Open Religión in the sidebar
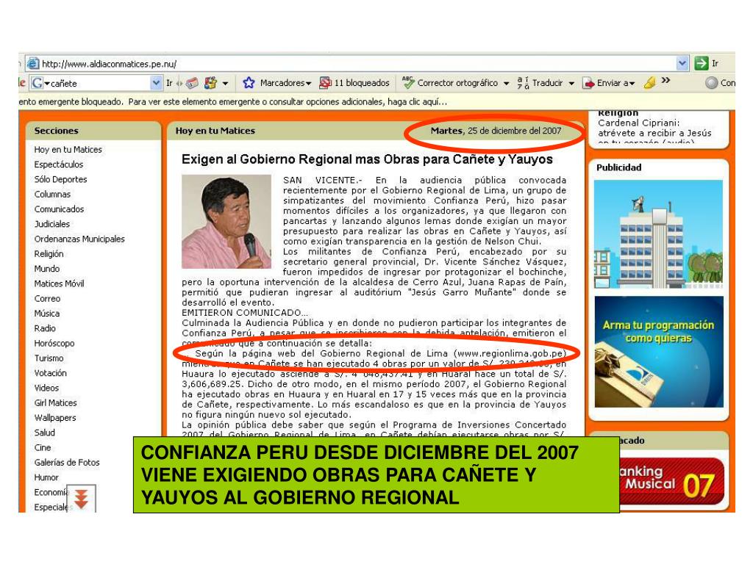The height and width of the screenshot is (564, 753). point(49,253)
